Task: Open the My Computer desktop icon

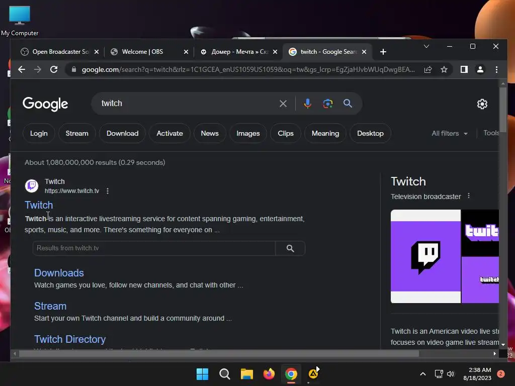Action: pyautogui.click(x=20, y=21)
